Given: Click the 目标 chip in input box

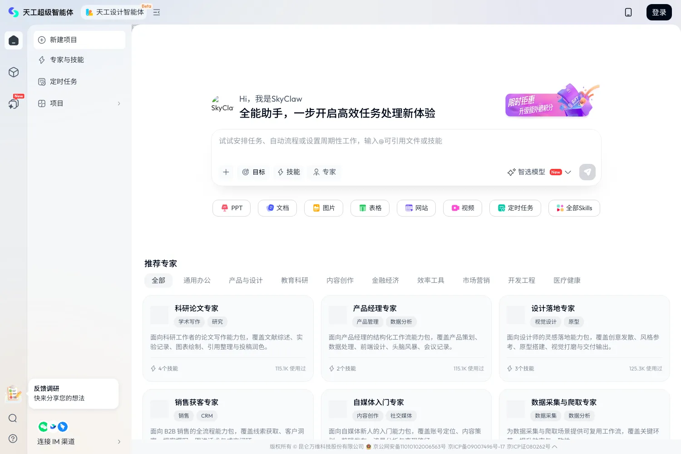Looking at the screenshot, I should [254, 172].
